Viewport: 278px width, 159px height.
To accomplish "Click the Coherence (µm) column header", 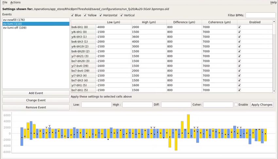I will tap(219, 22).
